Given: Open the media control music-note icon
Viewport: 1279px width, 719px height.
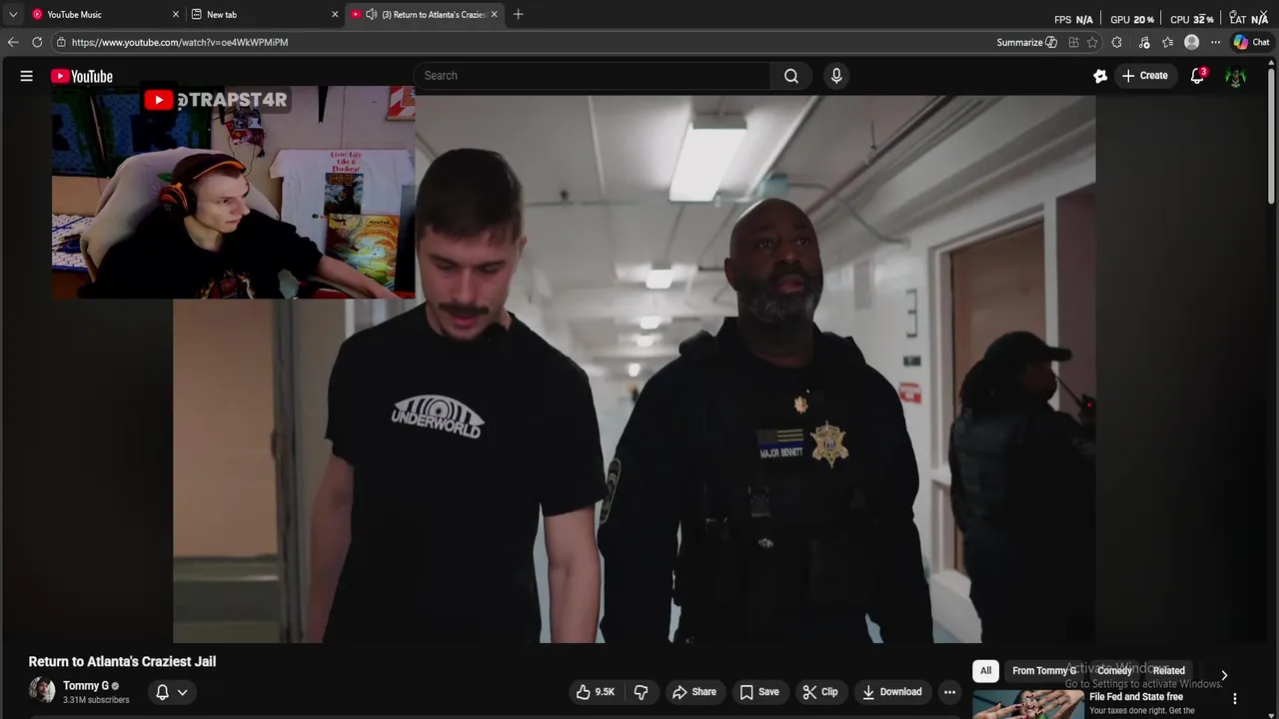Looking at the screenshot, I should [1143, 42].
